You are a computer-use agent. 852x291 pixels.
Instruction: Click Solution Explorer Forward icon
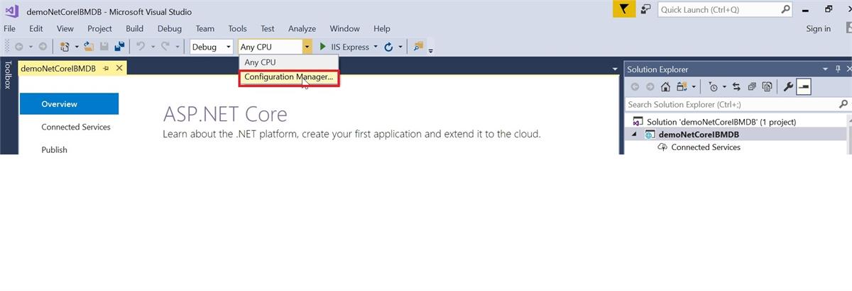pos(650,87)
